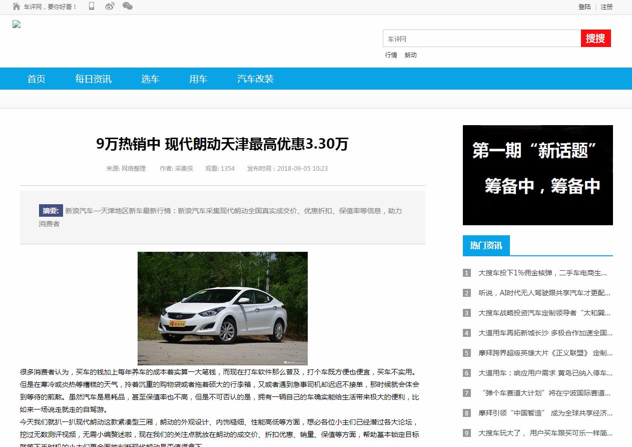
Task: Open hot news item 大道用车:响应用户需求
Action: [x=545, y=373]
